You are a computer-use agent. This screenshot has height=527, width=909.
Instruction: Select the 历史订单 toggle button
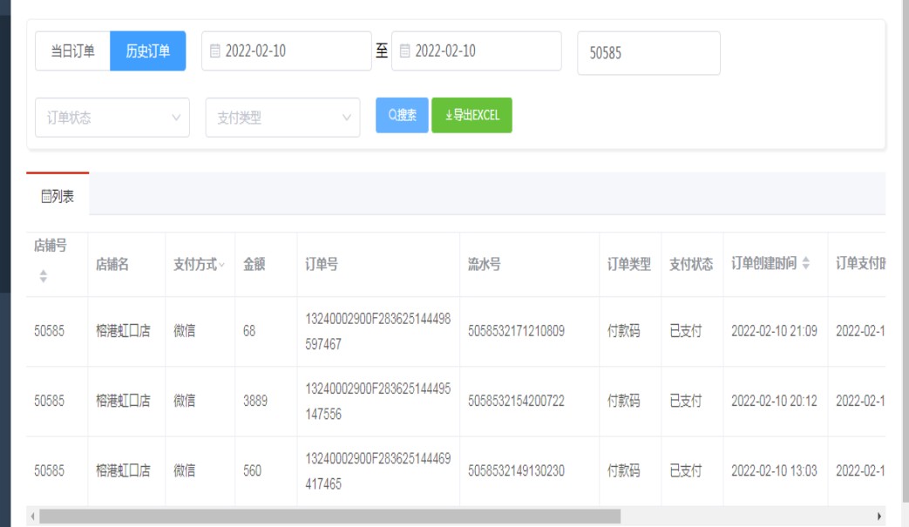148,51
